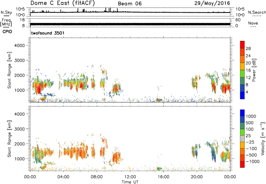Click the "N.Search" legend label

click(257, 12)
